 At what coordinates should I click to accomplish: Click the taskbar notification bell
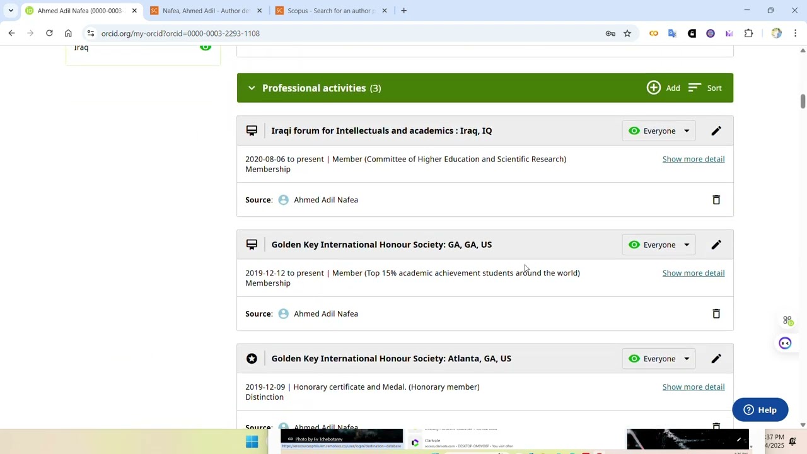(792, 441)
